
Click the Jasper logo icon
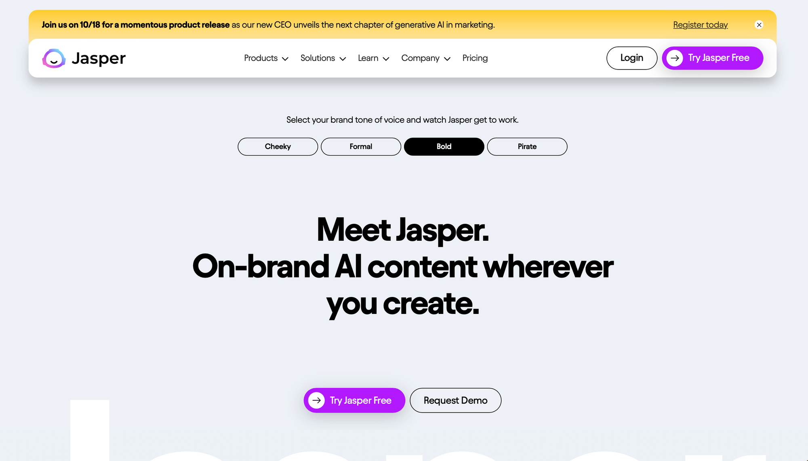point(54,58)
